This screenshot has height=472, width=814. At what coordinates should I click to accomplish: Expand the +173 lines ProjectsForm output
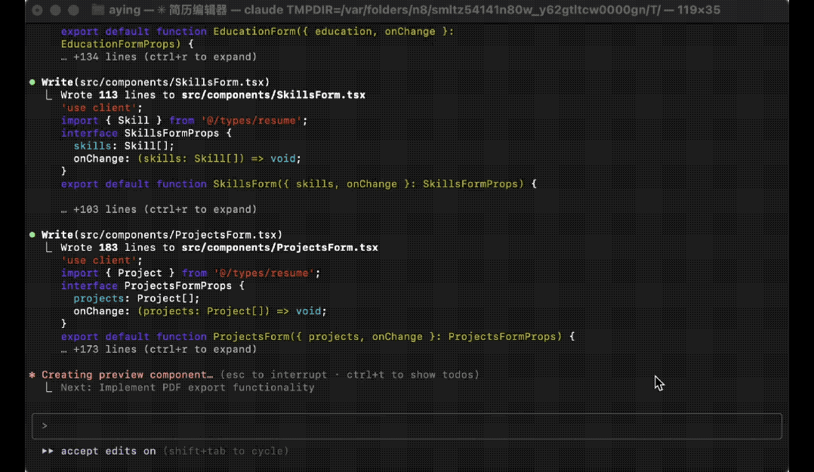(159, 349)
